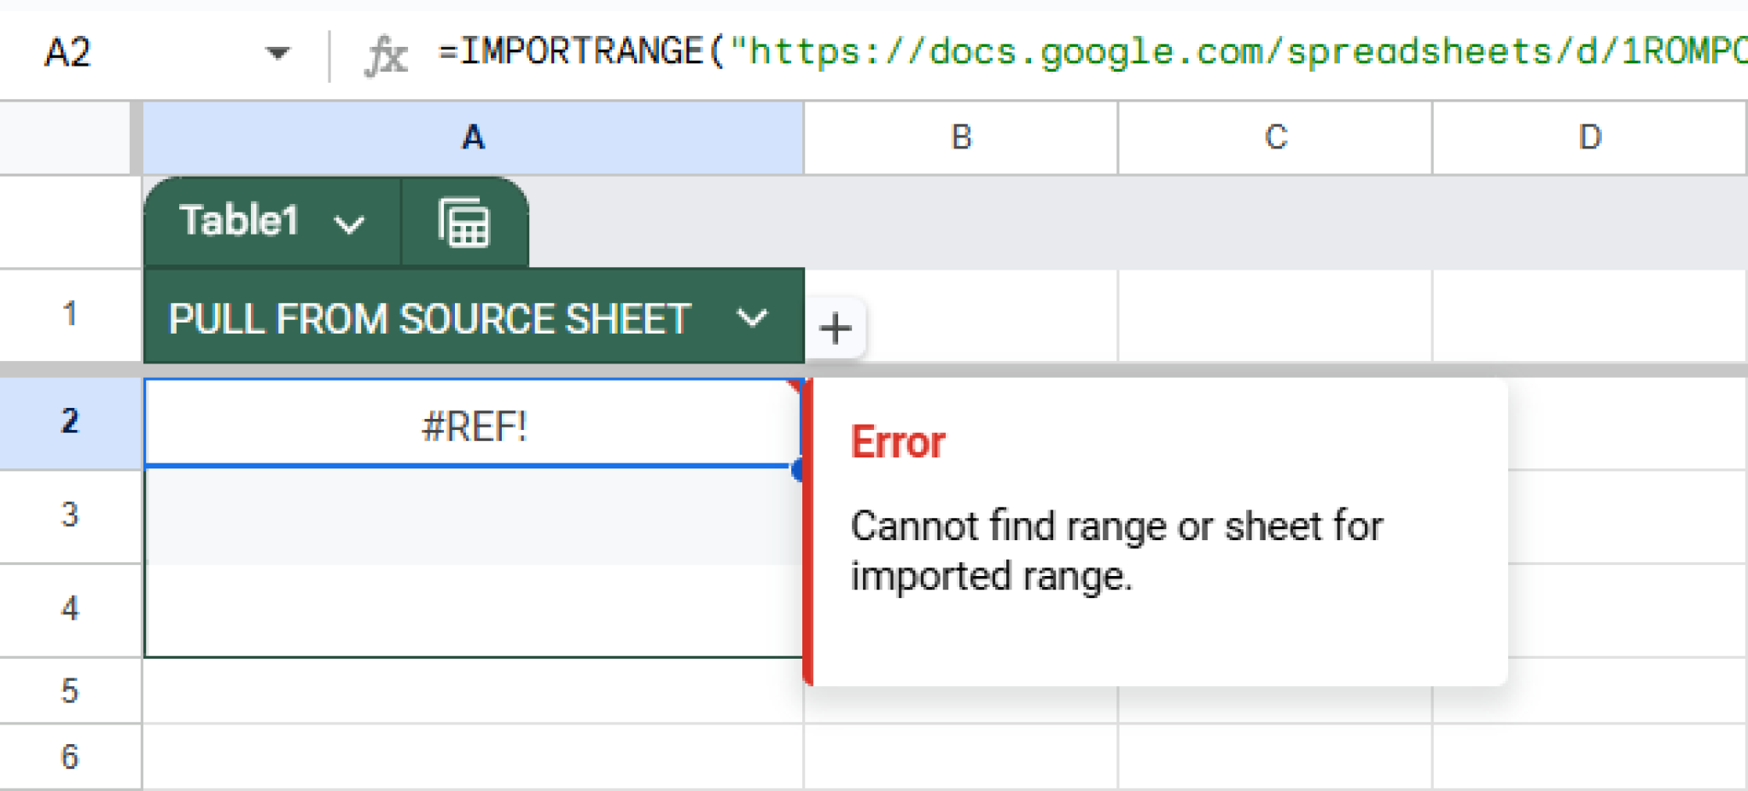Open the PULL FROM SOURCE SHEET column dropdown
Image resolution: width=1748 pixels, height=791 pixels.
tap(751, 318)
